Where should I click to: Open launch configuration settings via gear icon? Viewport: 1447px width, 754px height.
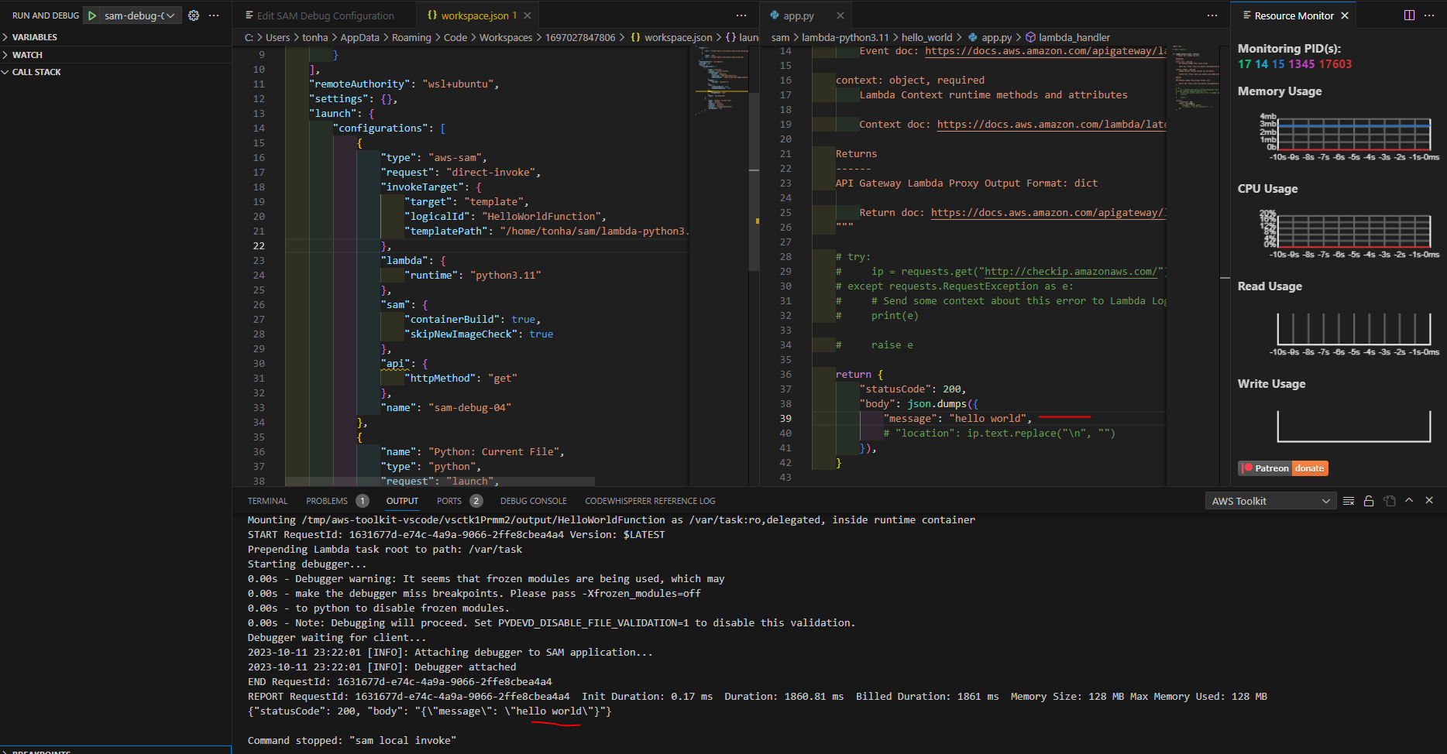point(192,15)
